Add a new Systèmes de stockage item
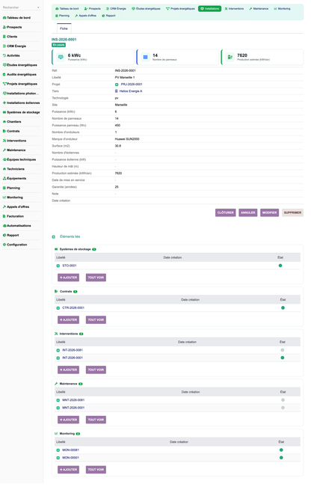The height and width of the screenshot is (487, 311). point(68,278)
